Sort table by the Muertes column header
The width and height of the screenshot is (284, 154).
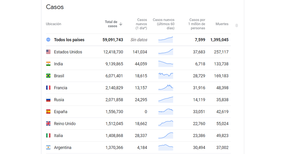coord(222,24)
